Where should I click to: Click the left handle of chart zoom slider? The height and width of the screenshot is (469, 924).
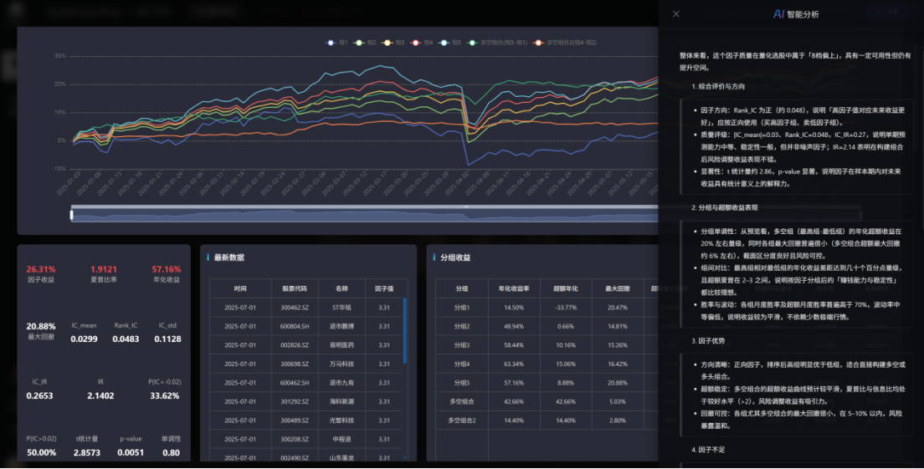72,215
